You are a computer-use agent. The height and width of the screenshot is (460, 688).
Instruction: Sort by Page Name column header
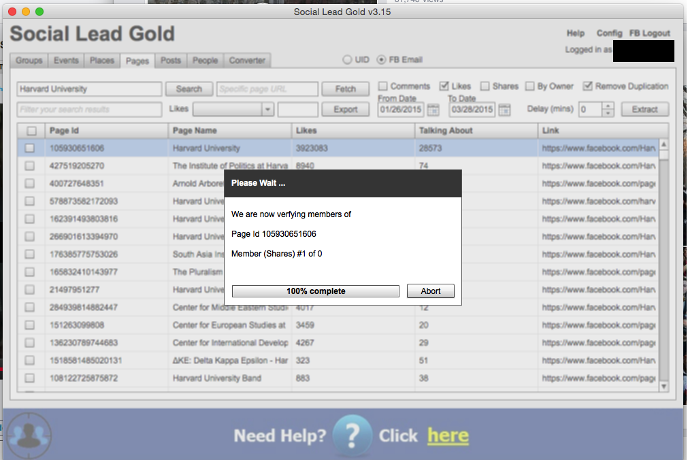coord(230,131)
